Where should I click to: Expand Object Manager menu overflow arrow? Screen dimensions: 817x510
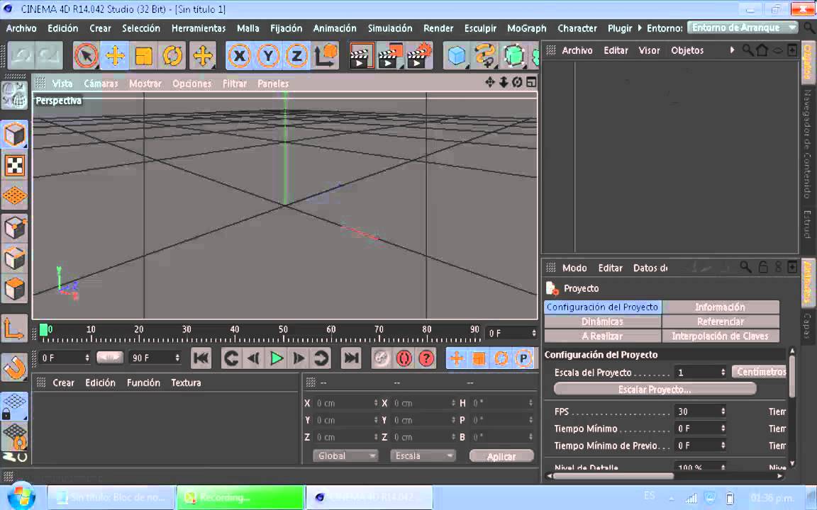tap(732, 50)
